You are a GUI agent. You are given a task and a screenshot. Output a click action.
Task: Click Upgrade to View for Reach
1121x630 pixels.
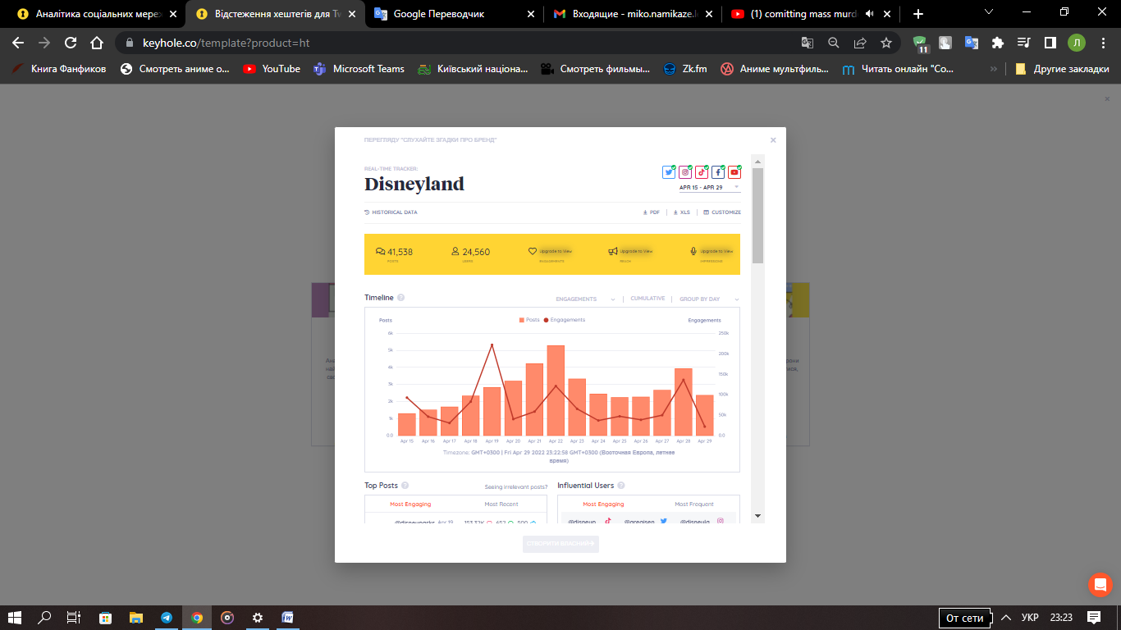tap(636, 251)
